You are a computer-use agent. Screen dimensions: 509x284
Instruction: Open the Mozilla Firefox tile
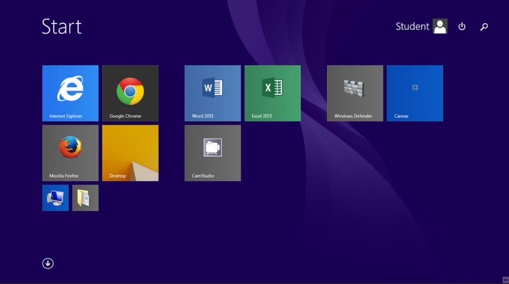click(71, 153)
